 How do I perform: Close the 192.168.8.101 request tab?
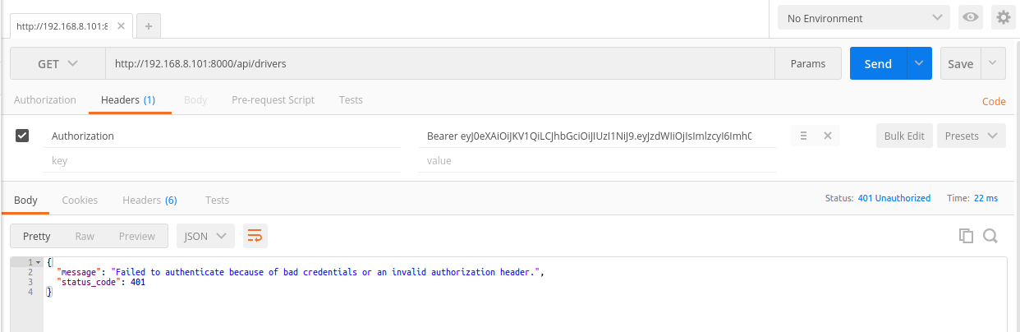click(122, 26)
